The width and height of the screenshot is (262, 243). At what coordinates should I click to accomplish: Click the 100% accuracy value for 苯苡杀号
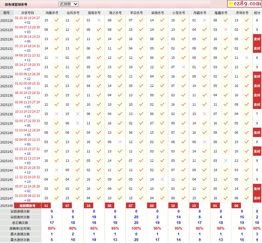136,229
